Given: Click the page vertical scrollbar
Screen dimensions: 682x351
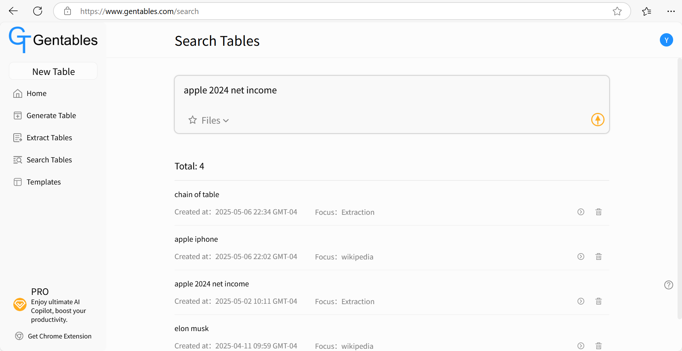Looking at the screenshot, I should 679,188.
